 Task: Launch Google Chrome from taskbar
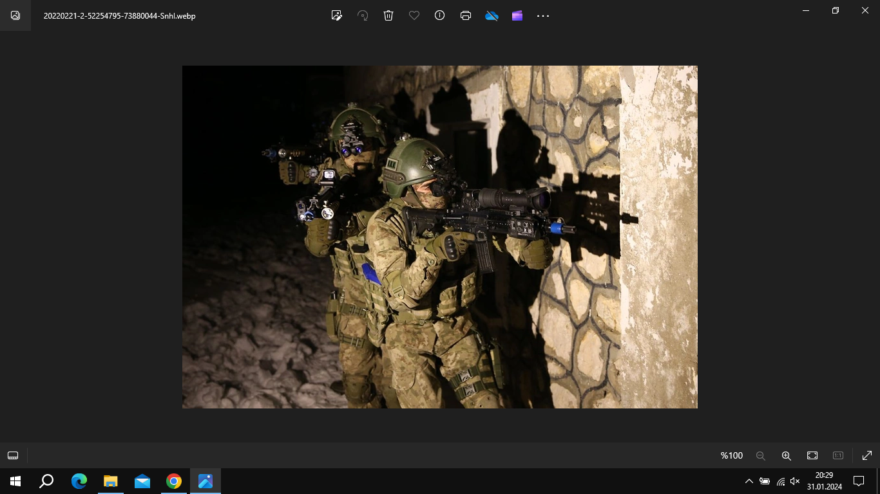[x=174, y=481]
